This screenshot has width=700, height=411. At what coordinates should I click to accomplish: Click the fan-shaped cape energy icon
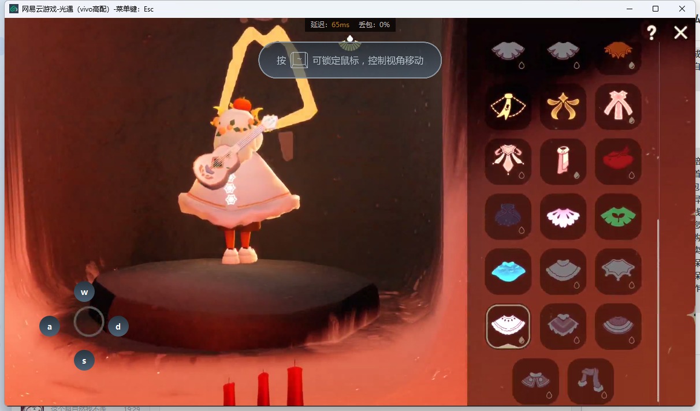pyautogui.click(x=349, y=42)
